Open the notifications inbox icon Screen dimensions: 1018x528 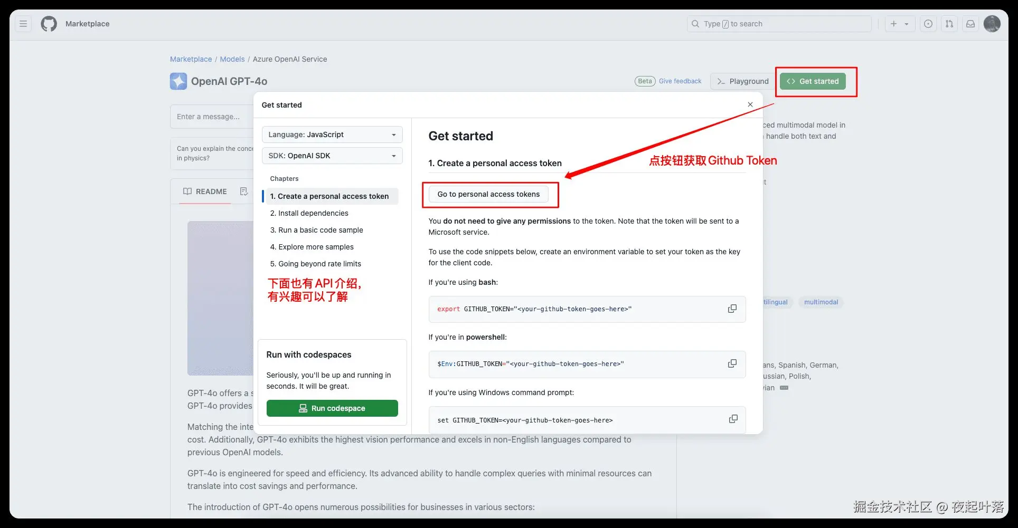[x=970, y=24]
